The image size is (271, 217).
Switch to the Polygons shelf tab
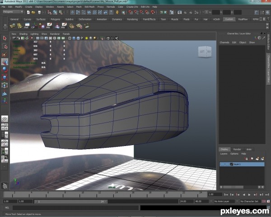(x=55, y=19)
